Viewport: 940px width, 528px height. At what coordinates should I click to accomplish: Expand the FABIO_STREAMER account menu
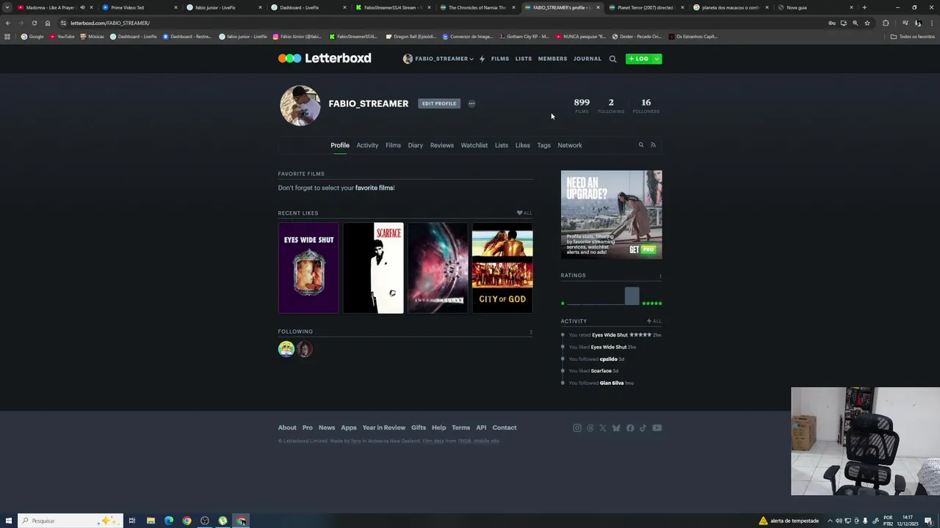coord(438,59)
